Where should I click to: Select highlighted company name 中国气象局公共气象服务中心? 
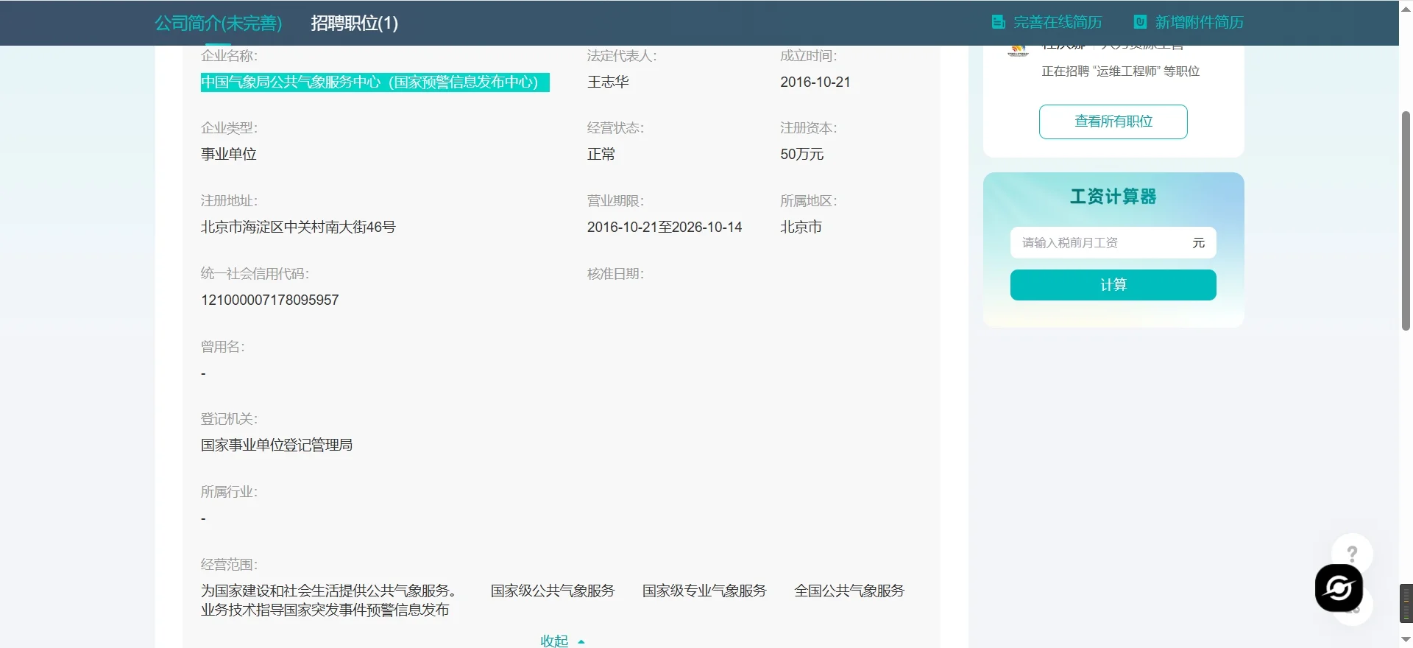[x=375, y=82]
